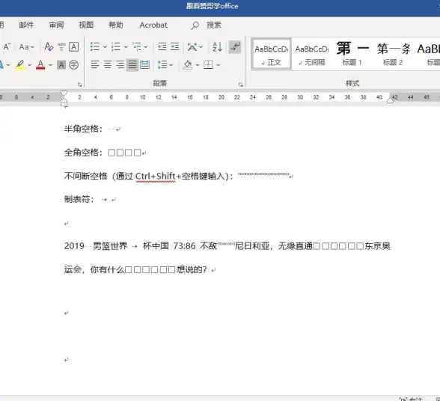This screenshot has width=440, height=401.
Task: Click the 段落 group label
Action: tap(160, 83)
